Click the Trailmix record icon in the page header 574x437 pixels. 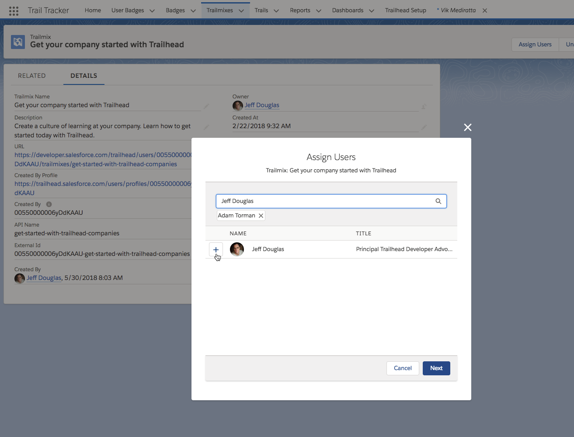coord(18,41)
